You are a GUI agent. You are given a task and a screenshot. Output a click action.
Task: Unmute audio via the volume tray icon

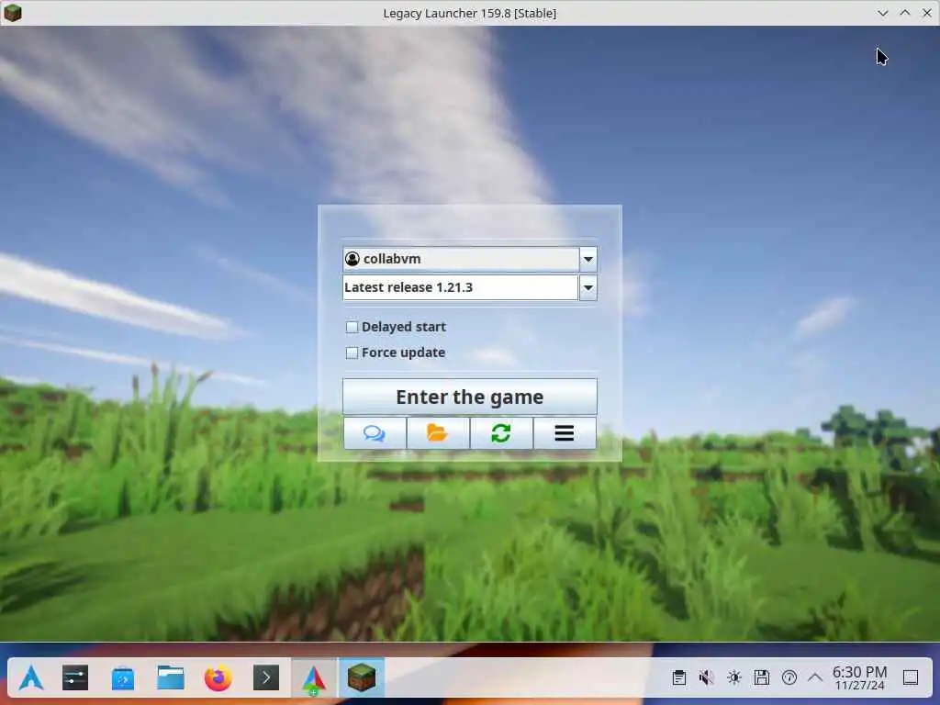(706, 677)
